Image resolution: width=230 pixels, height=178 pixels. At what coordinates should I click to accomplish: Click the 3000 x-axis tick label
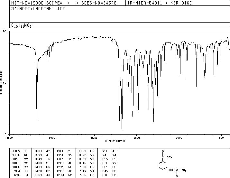pyautogui.click(x=52, y=138)
